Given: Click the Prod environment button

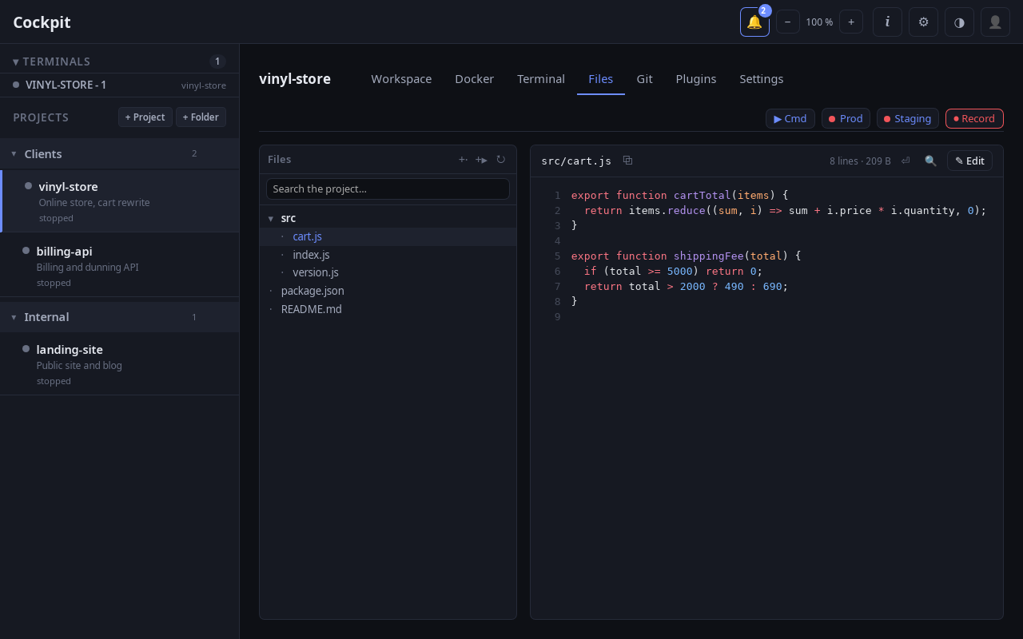Looking at the screenshot, I should click(x=846, y=118).
